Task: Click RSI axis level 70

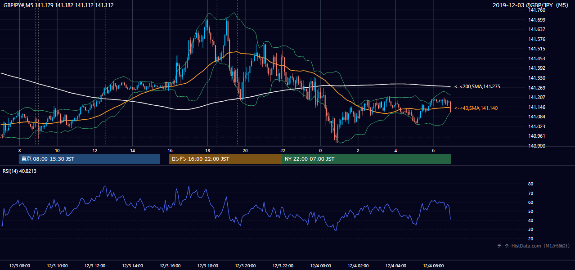Action: click(x=530, y=193)
